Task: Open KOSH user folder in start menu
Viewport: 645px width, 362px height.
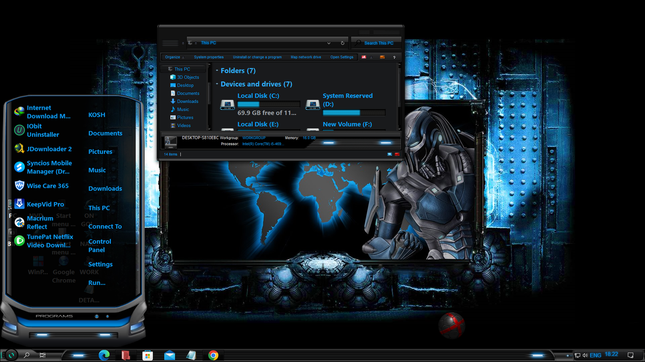Action: (x=97, y=115)
